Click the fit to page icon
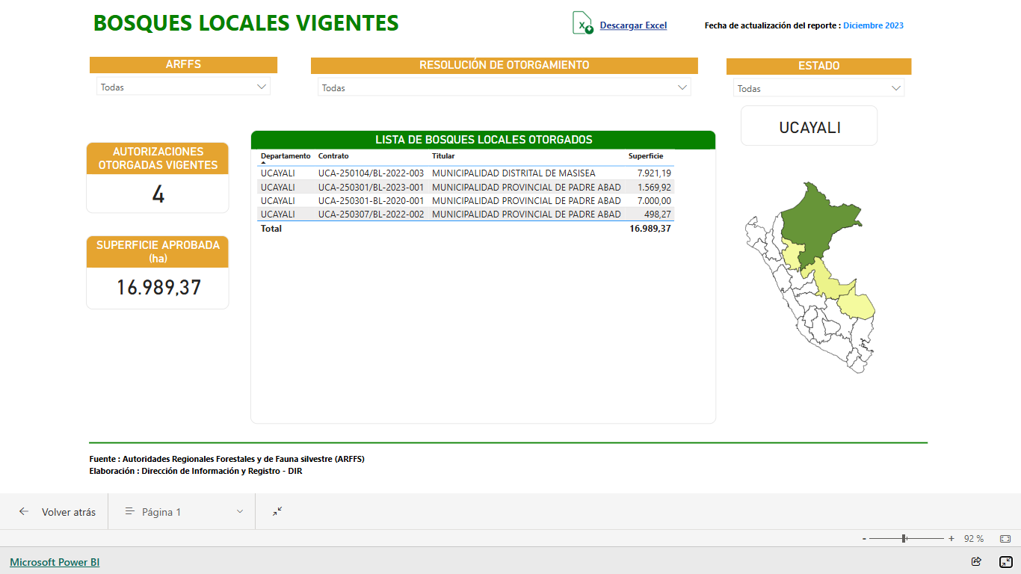Image resolution: width=1021 pixels, height=574 pixels. pos(1005,539)
